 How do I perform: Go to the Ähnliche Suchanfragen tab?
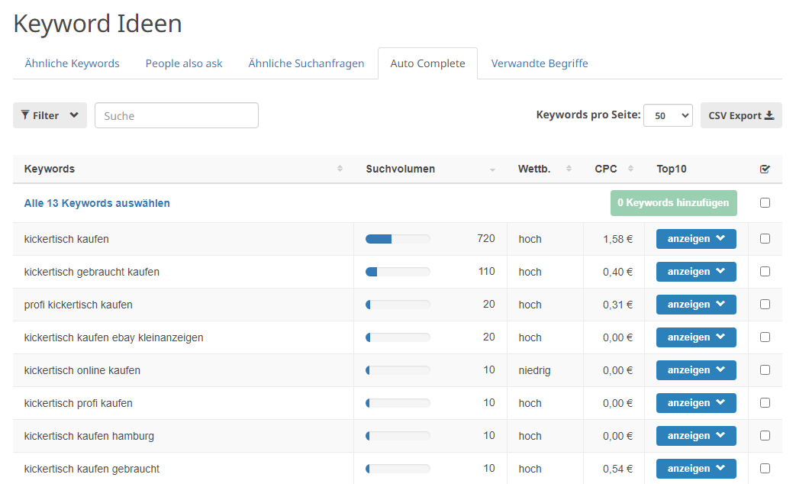(x=306, y=63)
